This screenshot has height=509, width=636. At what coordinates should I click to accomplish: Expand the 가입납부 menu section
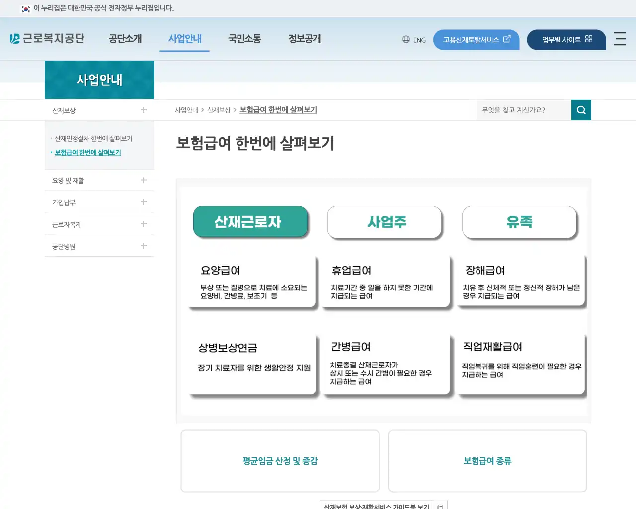[x=143, y=202]
